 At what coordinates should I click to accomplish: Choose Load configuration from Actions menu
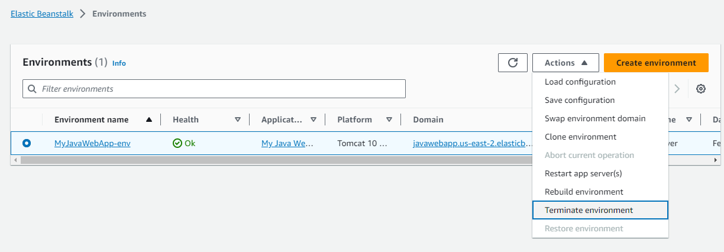600,82
